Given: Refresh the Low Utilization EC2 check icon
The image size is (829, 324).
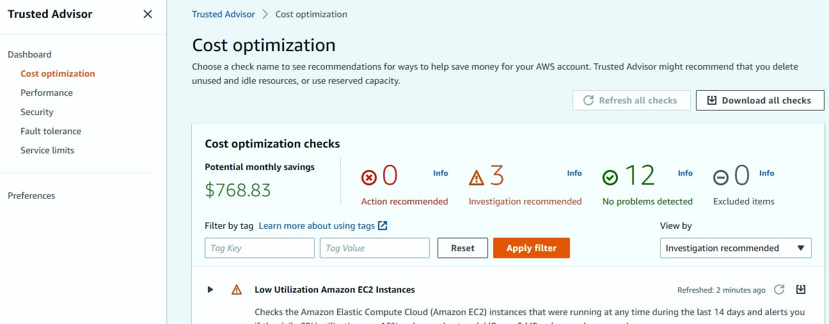Looking at the screenshot, I should pos(779,289).
